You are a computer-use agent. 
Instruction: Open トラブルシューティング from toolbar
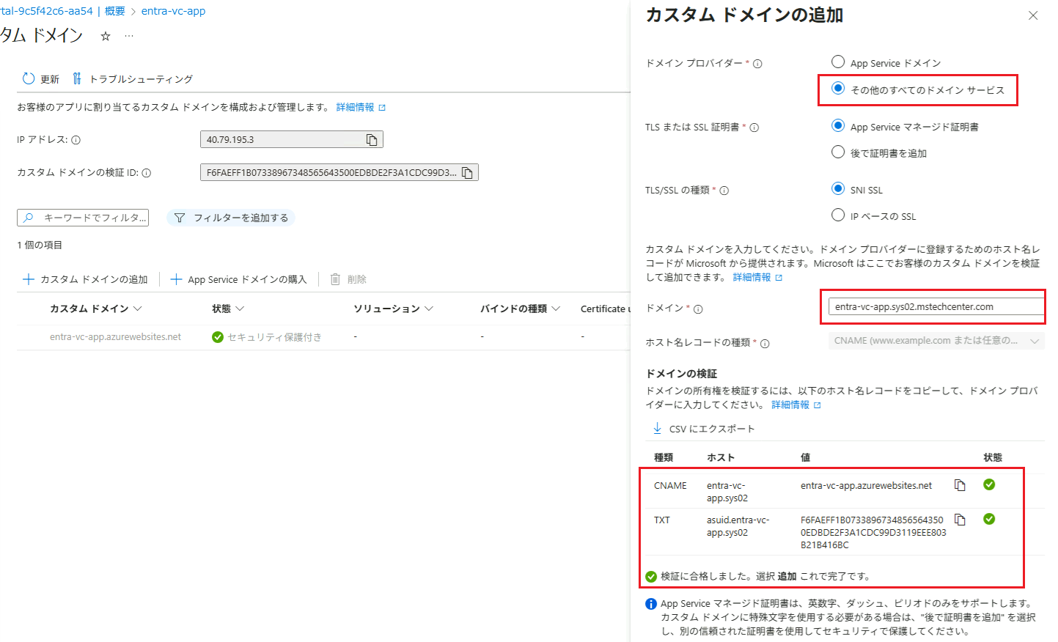[133, 79]
